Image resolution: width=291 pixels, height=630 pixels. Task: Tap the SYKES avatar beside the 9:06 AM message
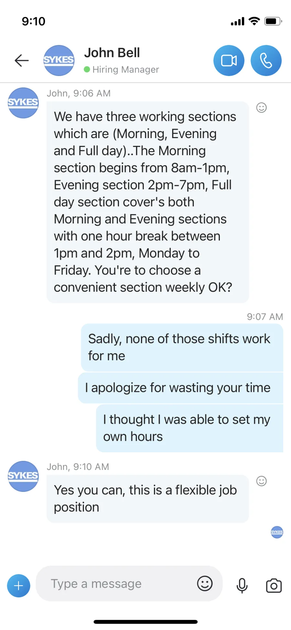[x=23, y=103]
